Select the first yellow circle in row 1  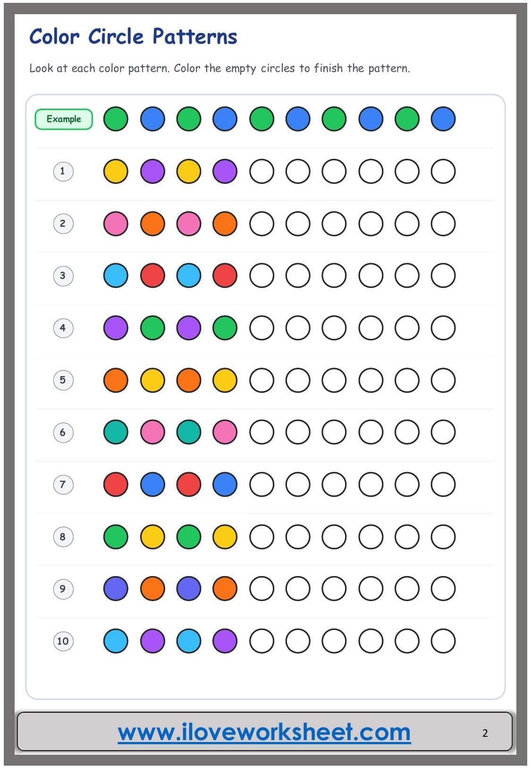pos(116,171)
